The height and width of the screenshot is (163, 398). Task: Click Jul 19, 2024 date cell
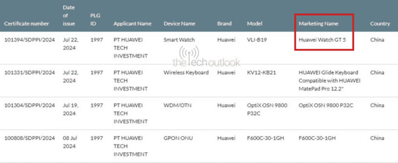(70, 110)
